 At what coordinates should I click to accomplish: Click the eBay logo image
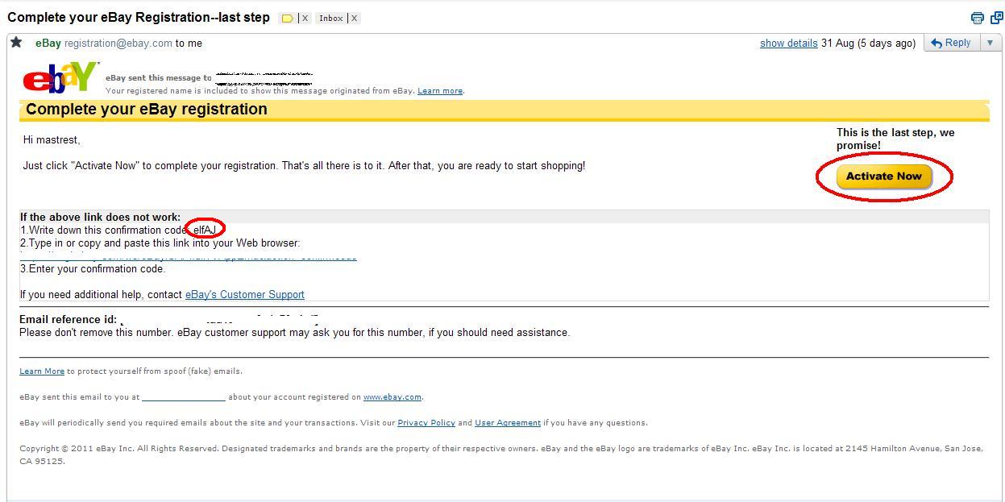pyautogui.click(x=61, y=78)
